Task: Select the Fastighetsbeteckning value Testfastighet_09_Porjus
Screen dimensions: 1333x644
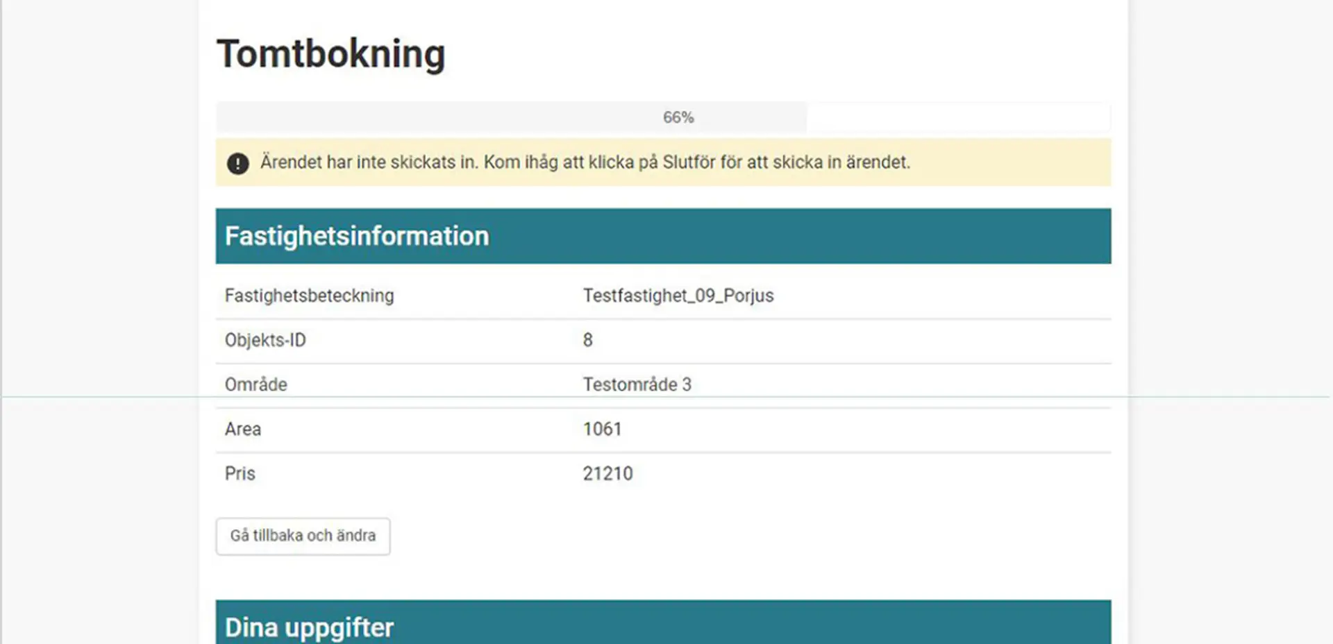Action: [678, 295]
